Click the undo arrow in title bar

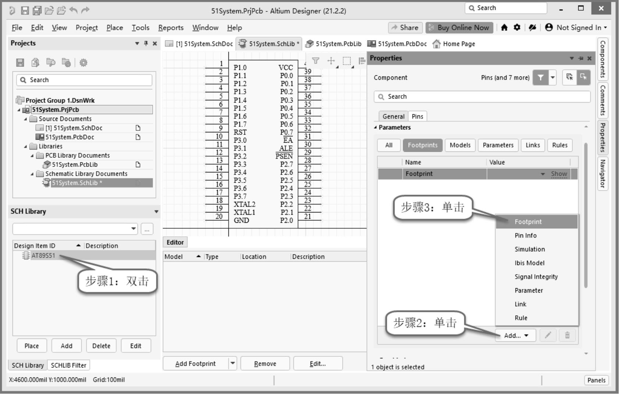coord(73,10)
